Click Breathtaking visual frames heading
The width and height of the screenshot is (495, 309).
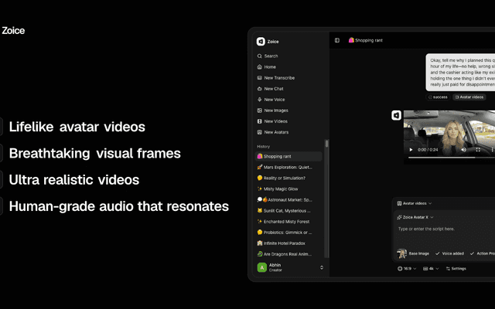[x=94, y=154]
